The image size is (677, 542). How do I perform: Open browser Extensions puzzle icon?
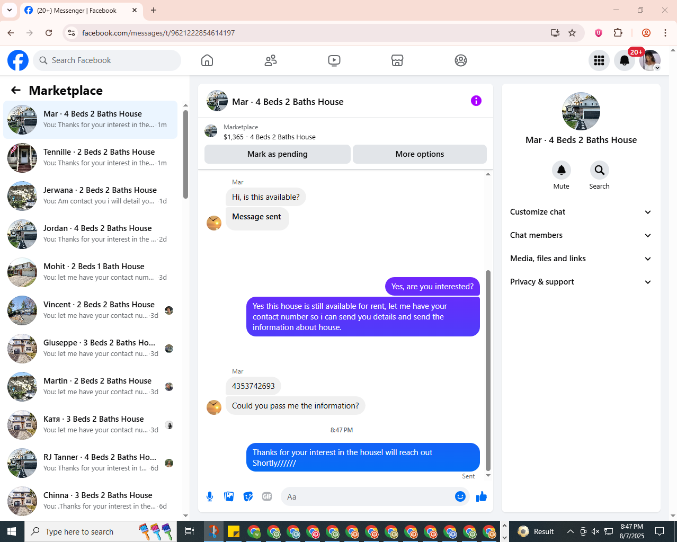[x=618, y=33]
